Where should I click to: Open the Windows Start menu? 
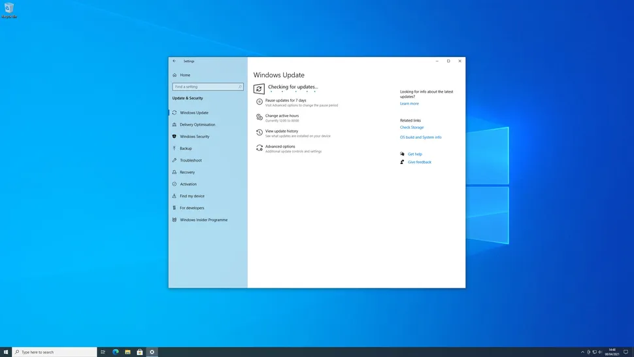click(x=6, y=352)
